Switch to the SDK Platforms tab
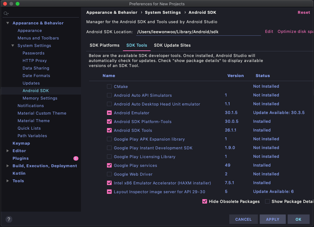The image size is (314, 227). click(x=104, y=45)
